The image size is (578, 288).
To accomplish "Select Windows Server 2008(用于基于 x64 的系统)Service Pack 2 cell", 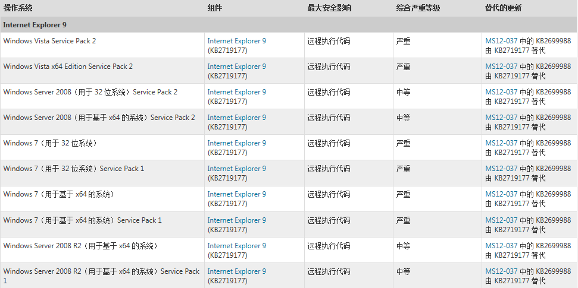I will coord(102,122).
